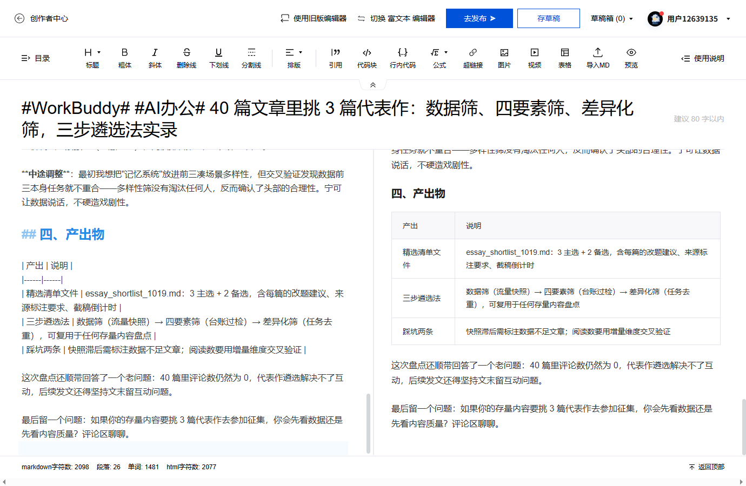Toggle the preview (预览) eye icon
The height and width of the screenshot is (486, 746).
(631, 58)
